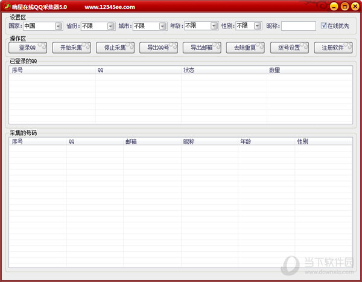This screenshot has height=282, width=362.
Task: Click the 导出QQ号 button
Action: [158, 48]
